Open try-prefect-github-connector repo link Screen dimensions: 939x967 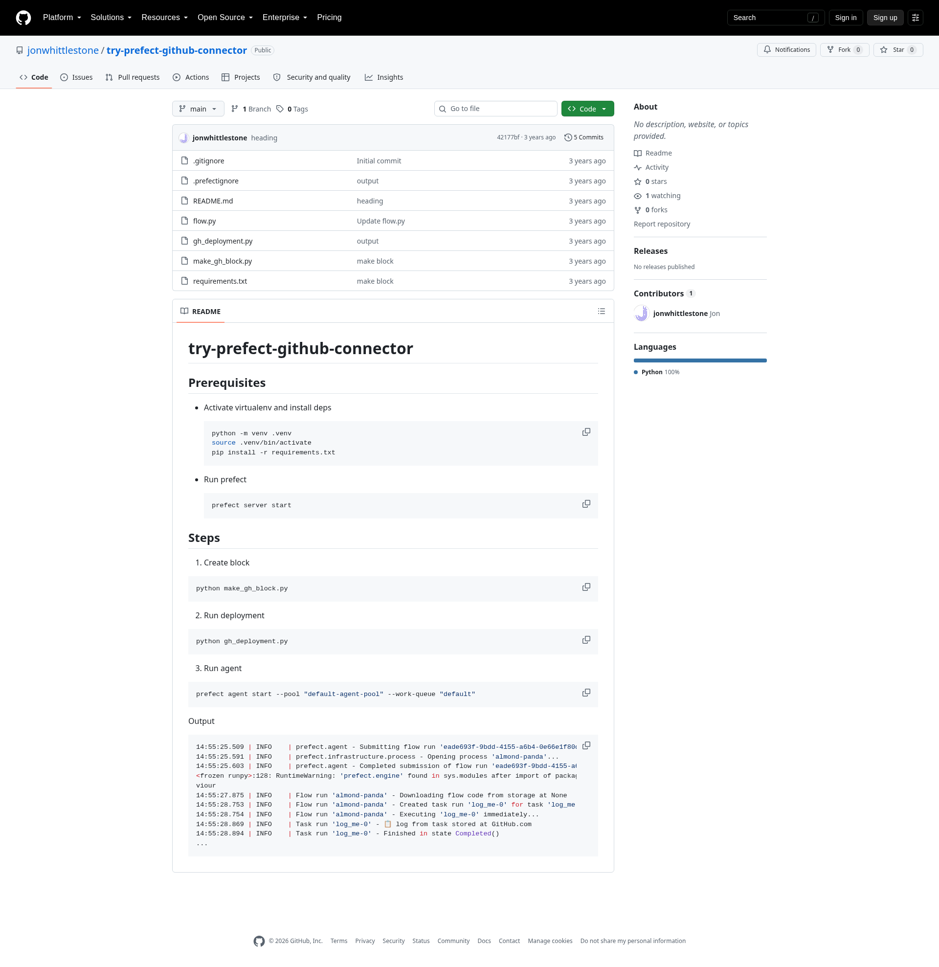coord(177,50)
